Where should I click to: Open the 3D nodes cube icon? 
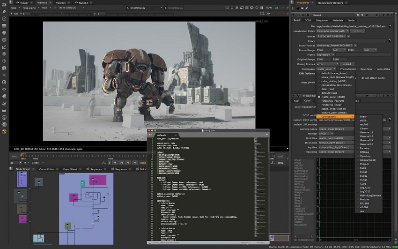pos(4,68)
